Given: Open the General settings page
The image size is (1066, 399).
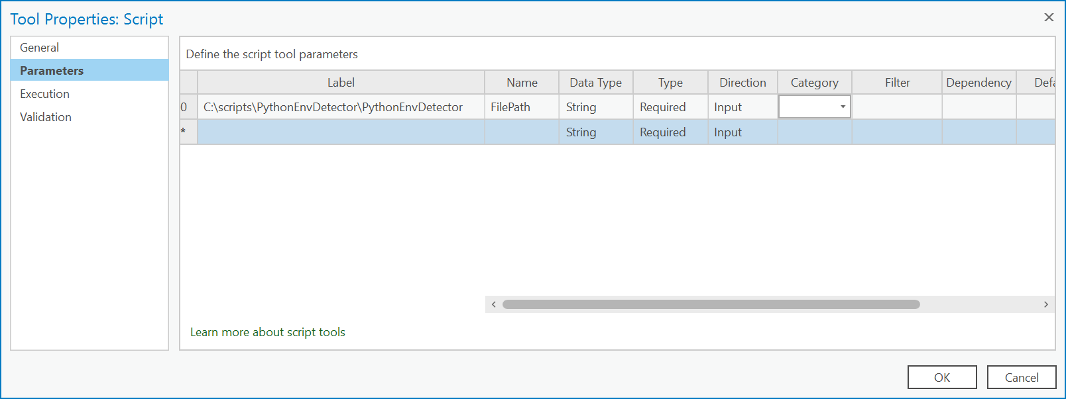Looking at the screenshot, I should click(40, 48).
